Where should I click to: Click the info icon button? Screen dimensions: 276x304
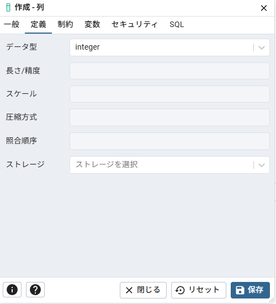coord(12,290)
